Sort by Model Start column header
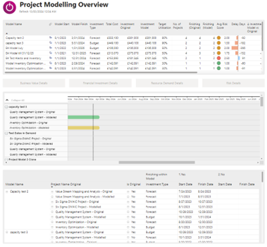Screen dimensions: 267x247 (x=62, y=24)
